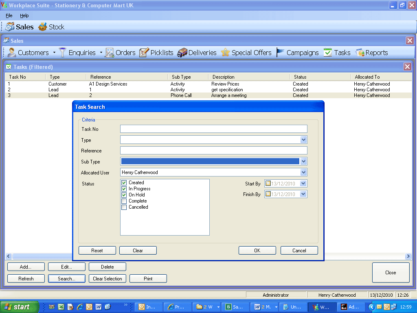Click the Customers people icon
Image resolution: width=417 pixels, height=313 pixels.
click(x=11, y=53)
